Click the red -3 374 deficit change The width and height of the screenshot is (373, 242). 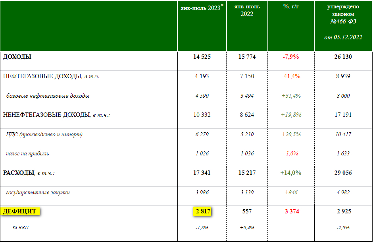pos(291,211)
